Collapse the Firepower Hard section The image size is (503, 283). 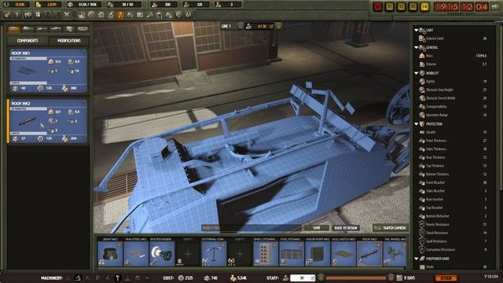pos(417,259)
